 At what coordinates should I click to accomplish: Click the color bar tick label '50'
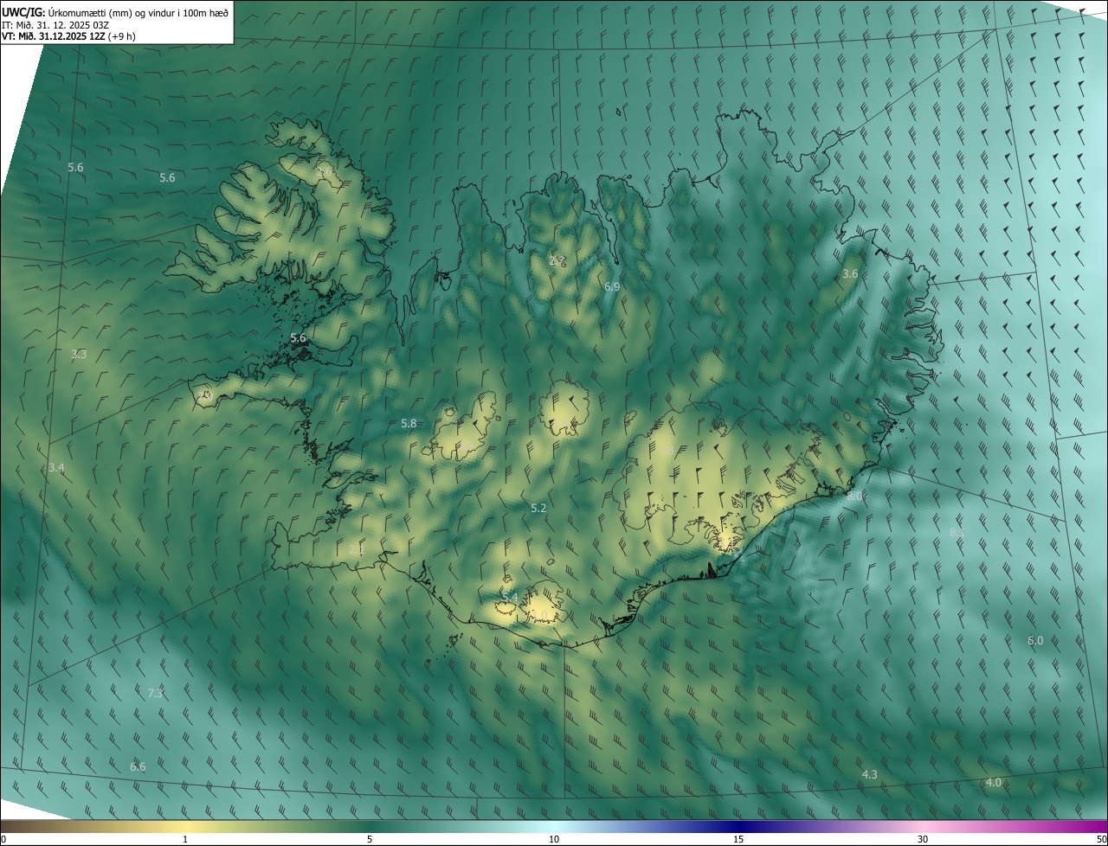(1100, 840)
